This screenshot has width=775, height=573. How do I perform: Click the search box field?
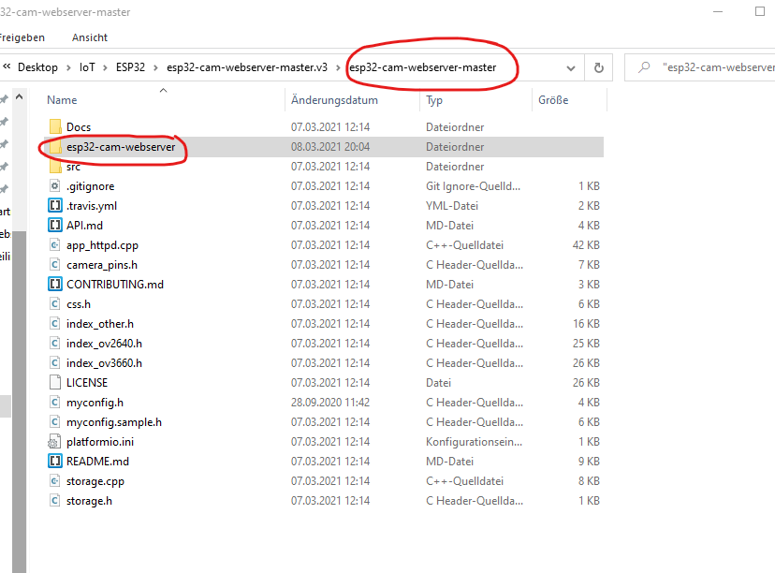(700, 67)
